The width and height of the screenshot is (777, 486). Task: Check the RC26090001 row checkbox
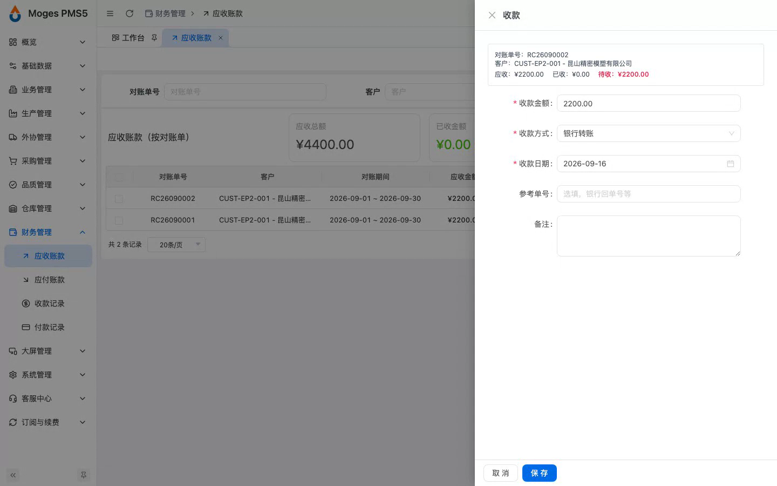[x=119, y=220]
